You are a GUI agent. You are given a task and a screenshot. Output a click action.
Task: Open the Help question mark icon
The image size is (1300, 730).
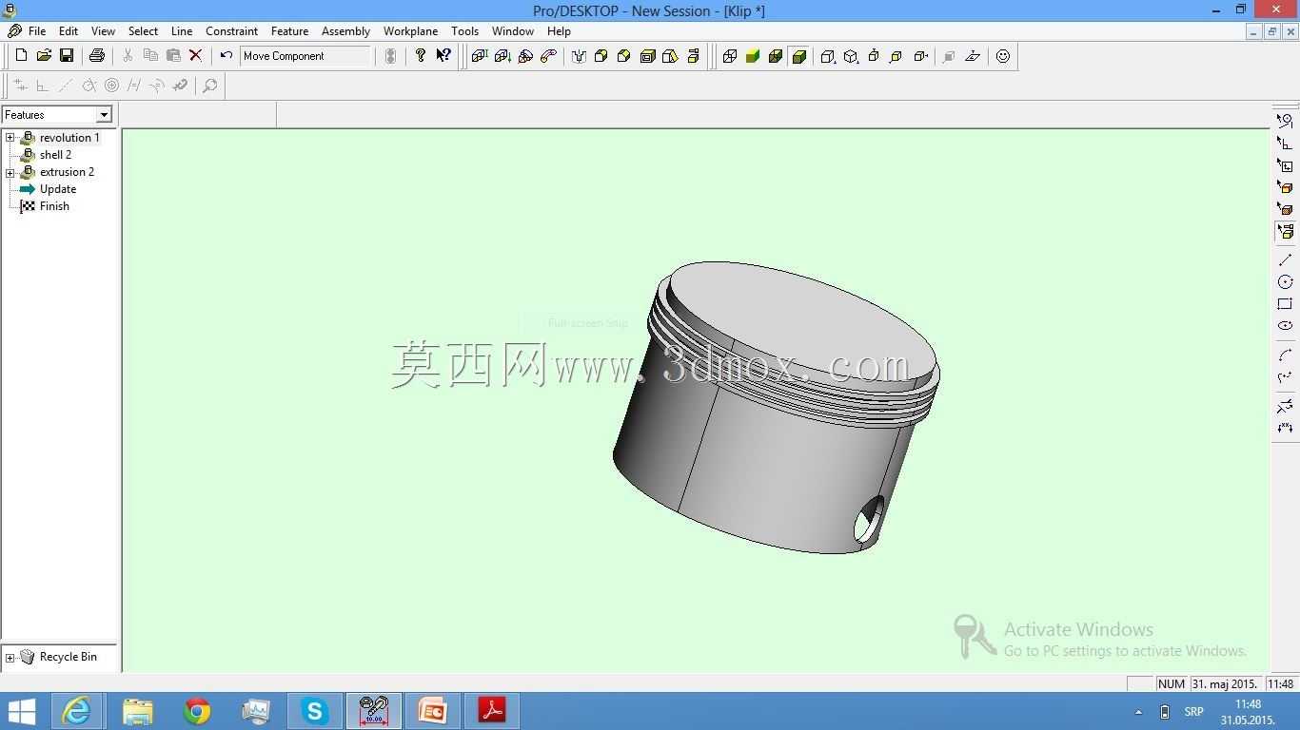(421, 56)
